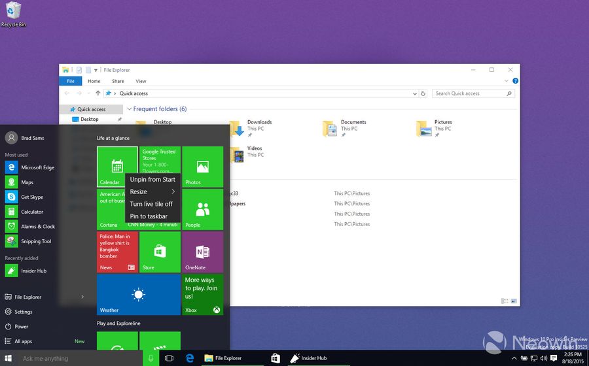Click File Explorer help icon
Image resolution: width=589 pixels, height=366 pixels.
[x=516, y=80]
